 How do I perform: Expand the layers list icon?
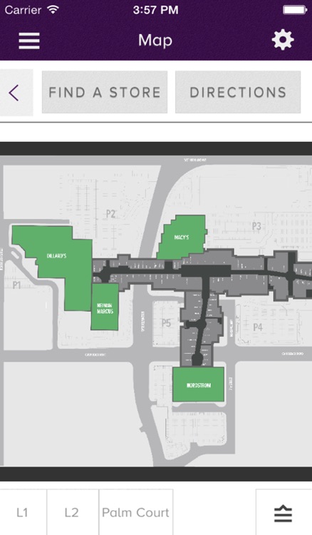coord(283,514)
